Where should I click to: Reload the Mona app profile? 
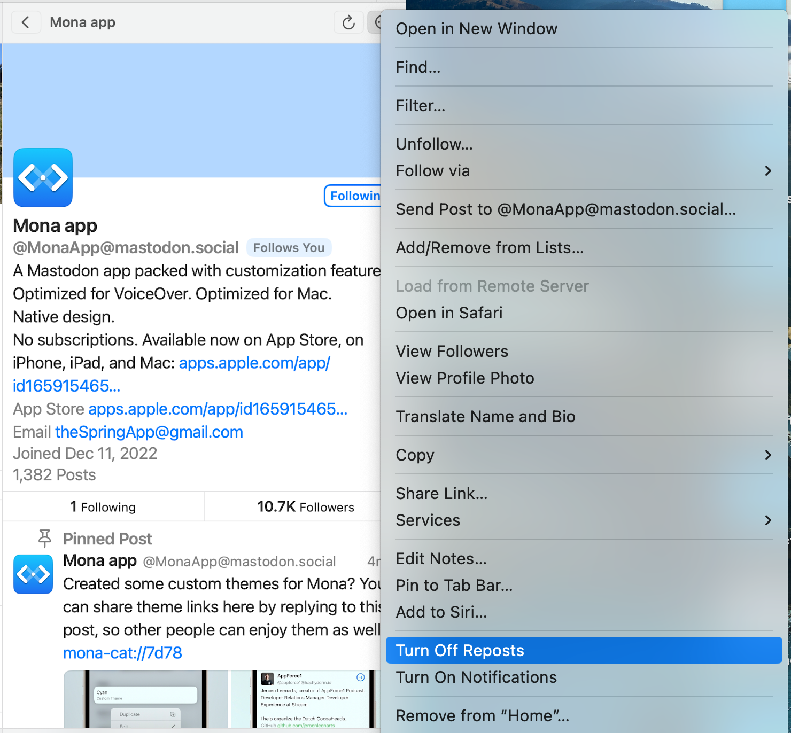[x=348, y=22]
